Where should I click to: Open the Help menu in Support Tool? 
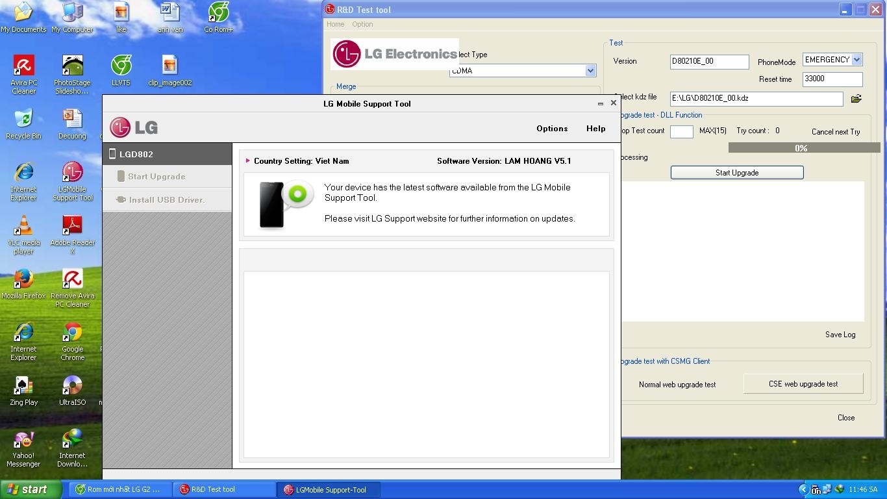click(x=595, y=129)
